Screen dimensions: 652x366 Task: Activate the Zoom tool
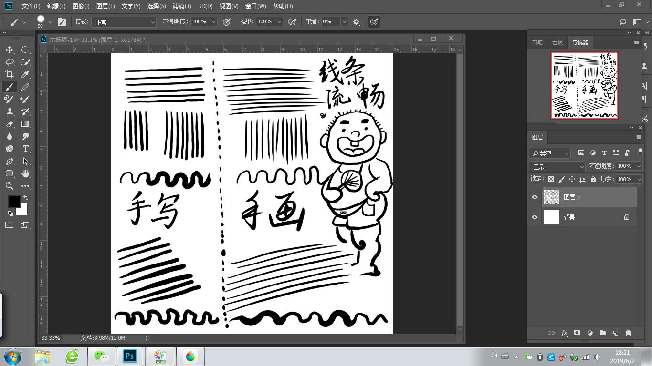click(x=9, y=186)
